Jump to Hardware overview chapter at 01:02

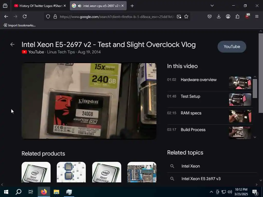pyautogui.click(x=199, y=80)
